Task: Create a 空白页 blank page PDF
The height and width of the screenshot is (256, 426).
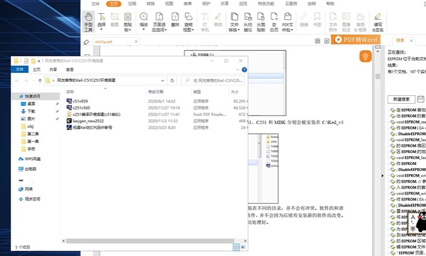Action: (x=274, y=22)
